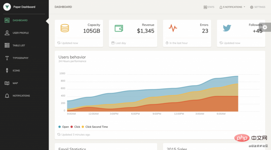Click the Typography T icon

[x=7, y=58]
